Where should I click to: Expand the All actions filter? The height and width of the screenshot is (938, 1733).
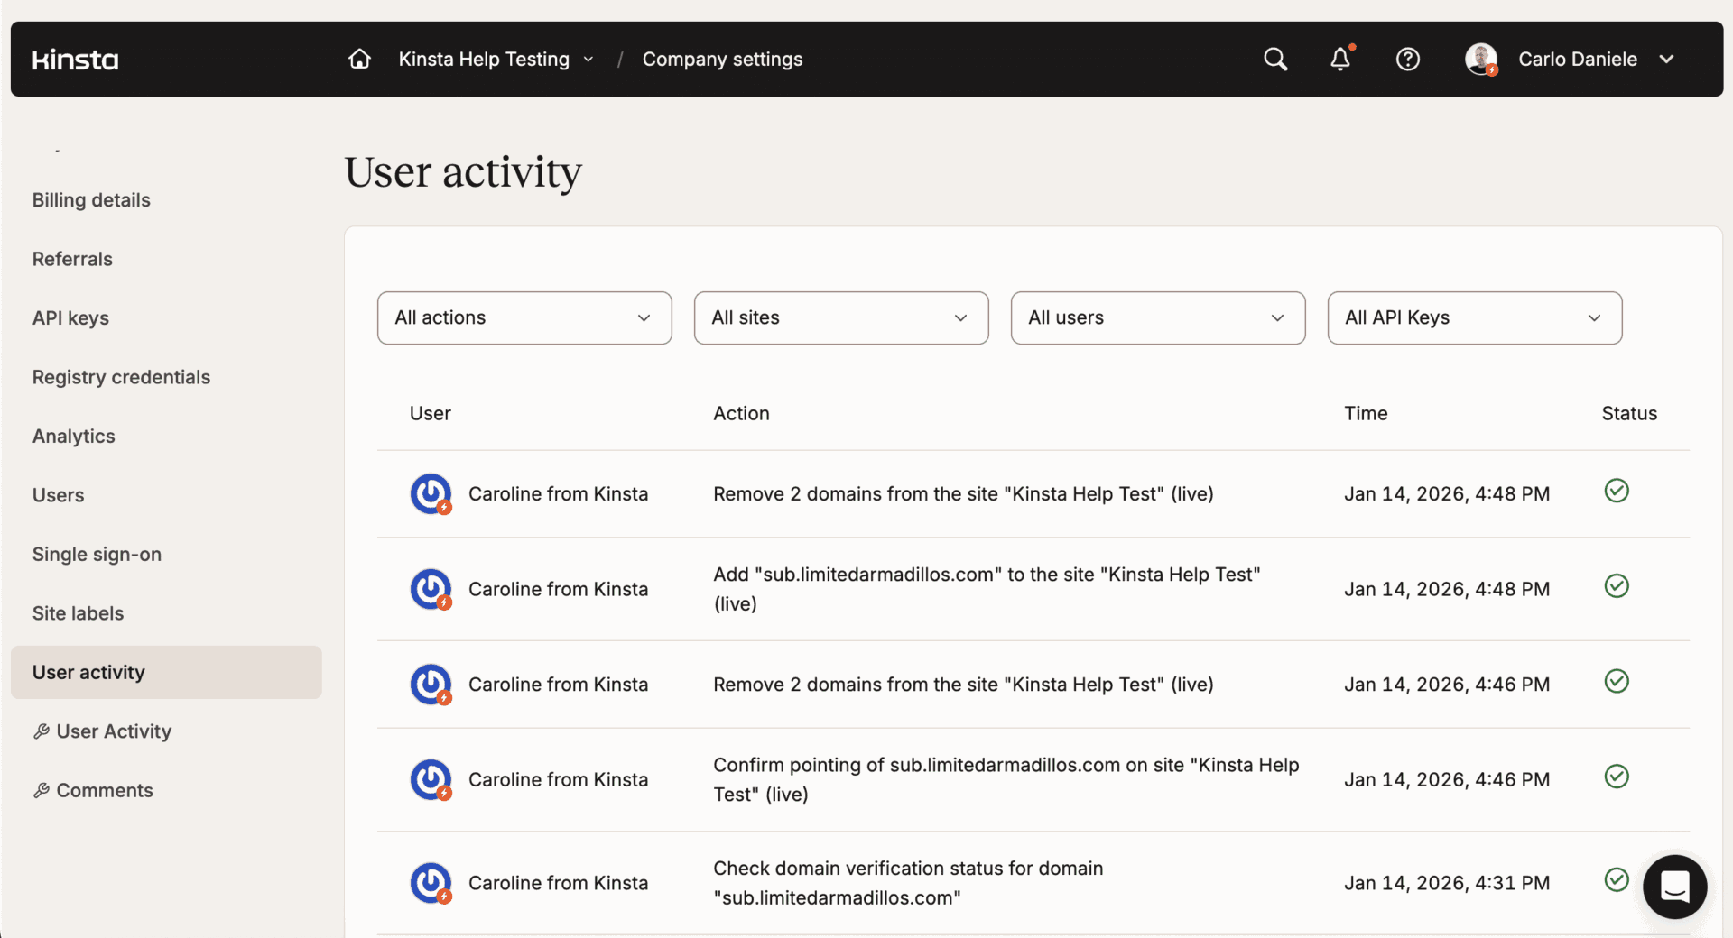click(x=524, y=317)
